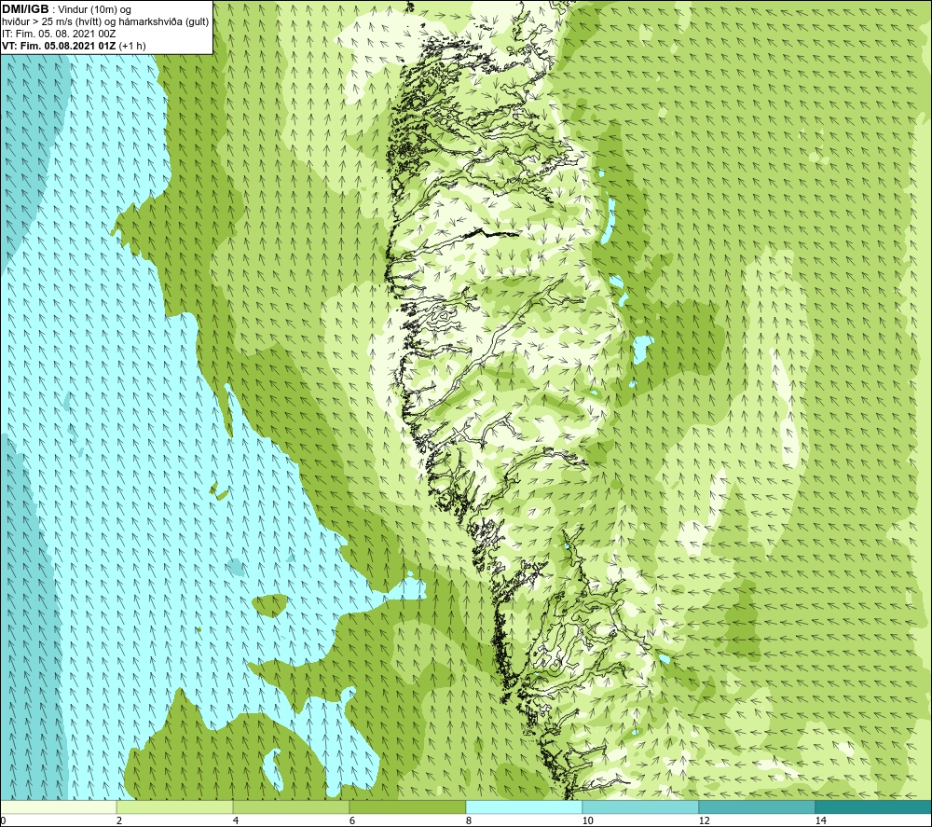This screenshot has height=827, width=932.
Task: Click the scale label '14'
Action: coord(820,820)
